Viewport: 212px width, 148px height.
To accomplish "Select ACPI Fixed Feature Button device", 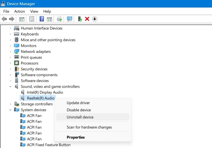I will (49, 145).
